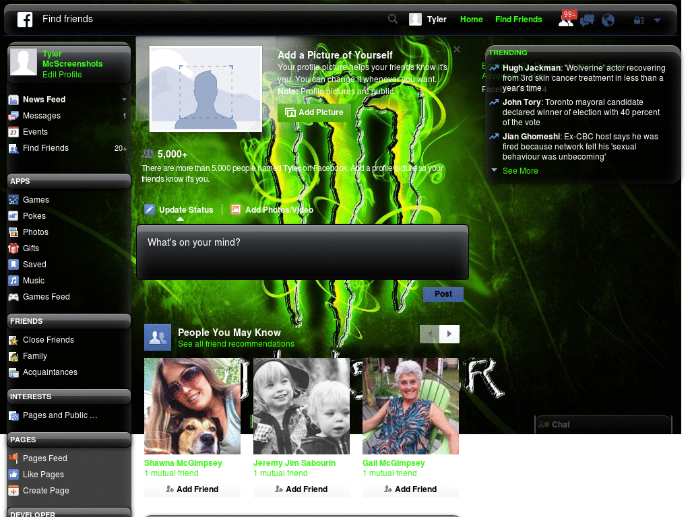Screen dimensions: 690x517
Task: Open the Gifts icon
Action: pos(13,248)
